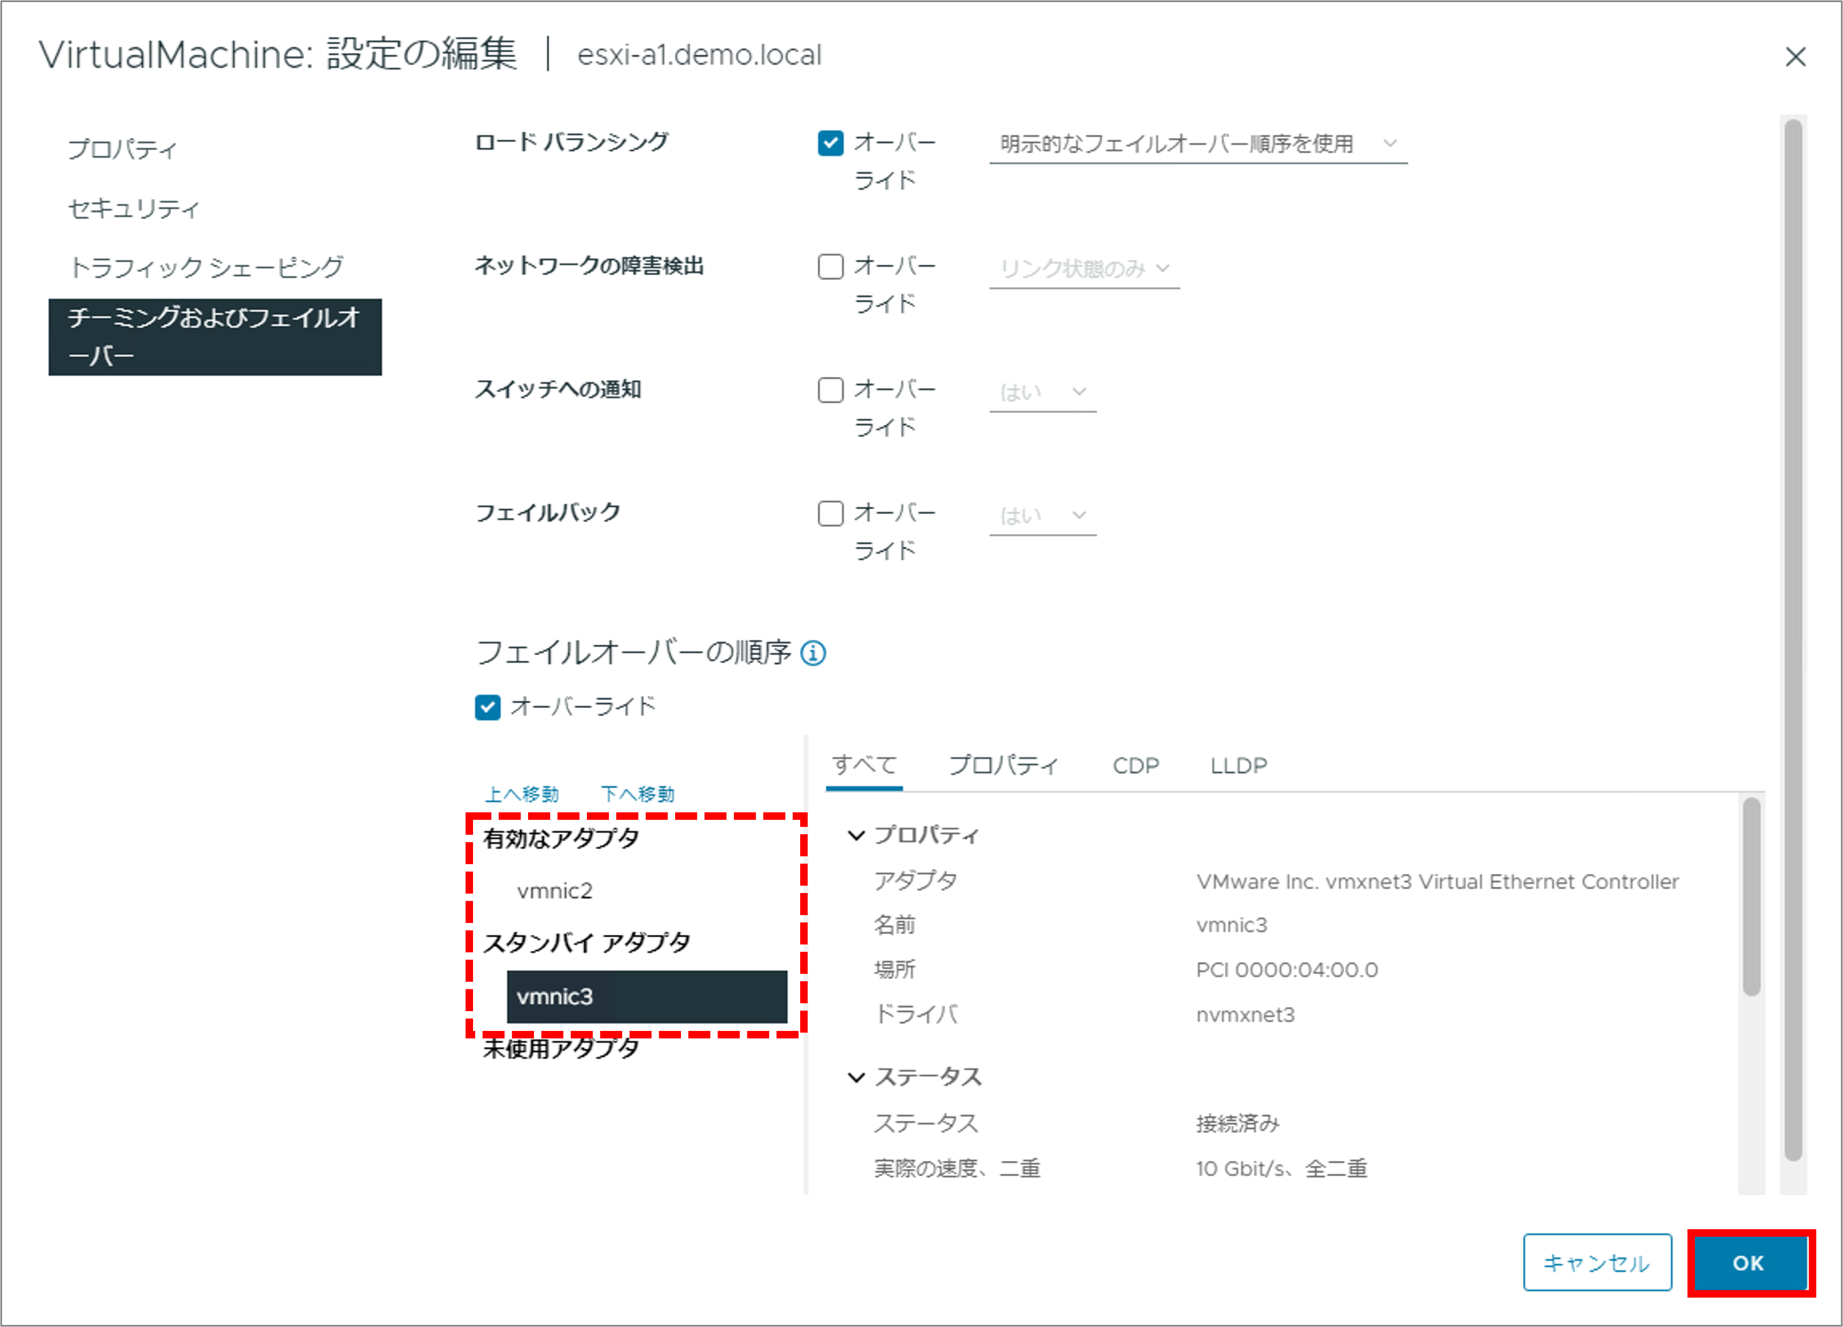Viewport: 1843px width, 1327px height.
Task: Toggle the failover order override checkbox
Action: (487, 707)
